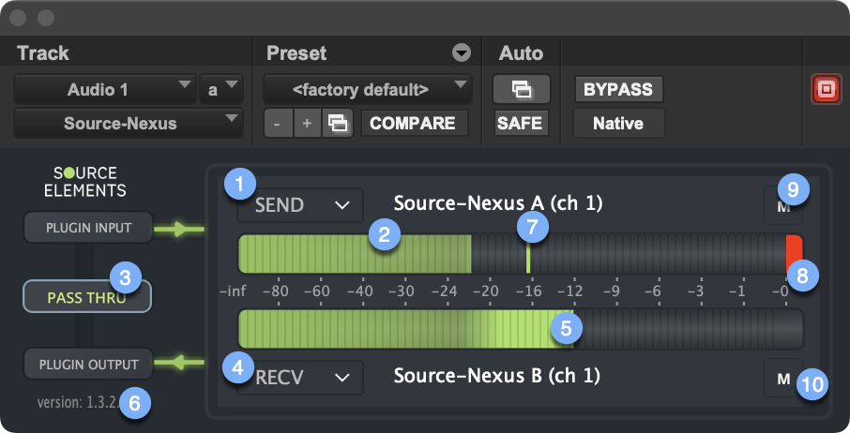Mute the Source-Nexus A send channel
This screenshot has width=850, height=433.
pos(782,205)
